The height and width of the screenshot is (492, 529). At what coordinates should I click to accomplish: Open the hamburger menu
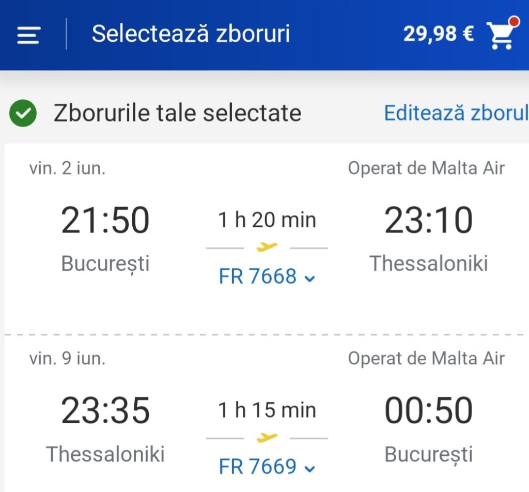(x=28, y=35)
